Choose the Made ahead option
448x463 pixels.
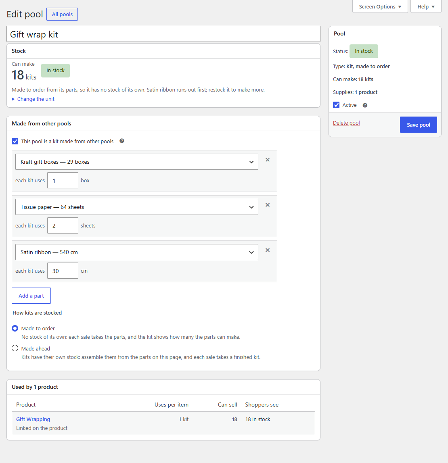coord(15,348)
